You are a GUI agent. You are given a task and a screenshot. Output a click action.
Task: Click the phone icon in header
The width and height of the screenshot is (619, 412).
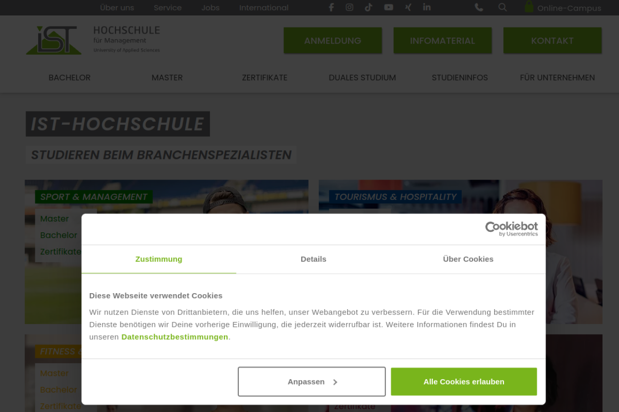point(479,7)
